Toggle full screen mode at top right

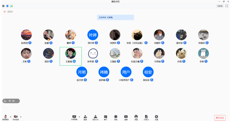pyautogui.click(x=227, y=6)
